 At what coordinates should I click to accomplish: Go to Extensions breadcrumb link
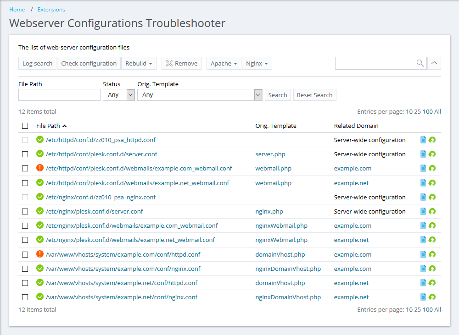[x=51, y=10]
